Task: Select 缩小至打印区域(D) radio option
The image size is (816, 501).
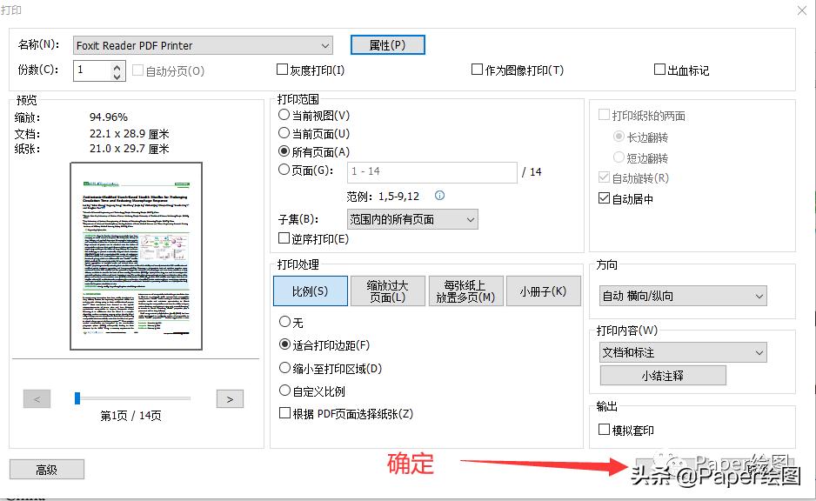Action: point(286,368)
